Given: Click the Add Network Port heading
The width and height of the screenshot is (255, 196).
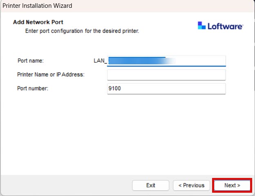Looking at the screenshot, I should tap(38, 22).
